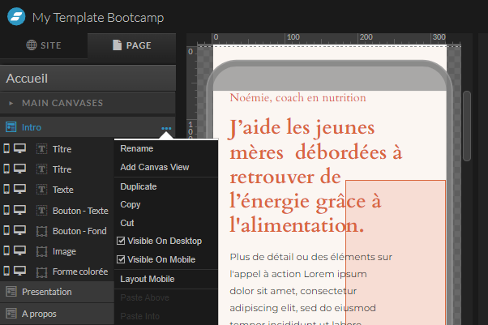Toggle mobile visibility for Bouton - Texte layer
This screenshot has width=488, height=325.
click(6, 210)
